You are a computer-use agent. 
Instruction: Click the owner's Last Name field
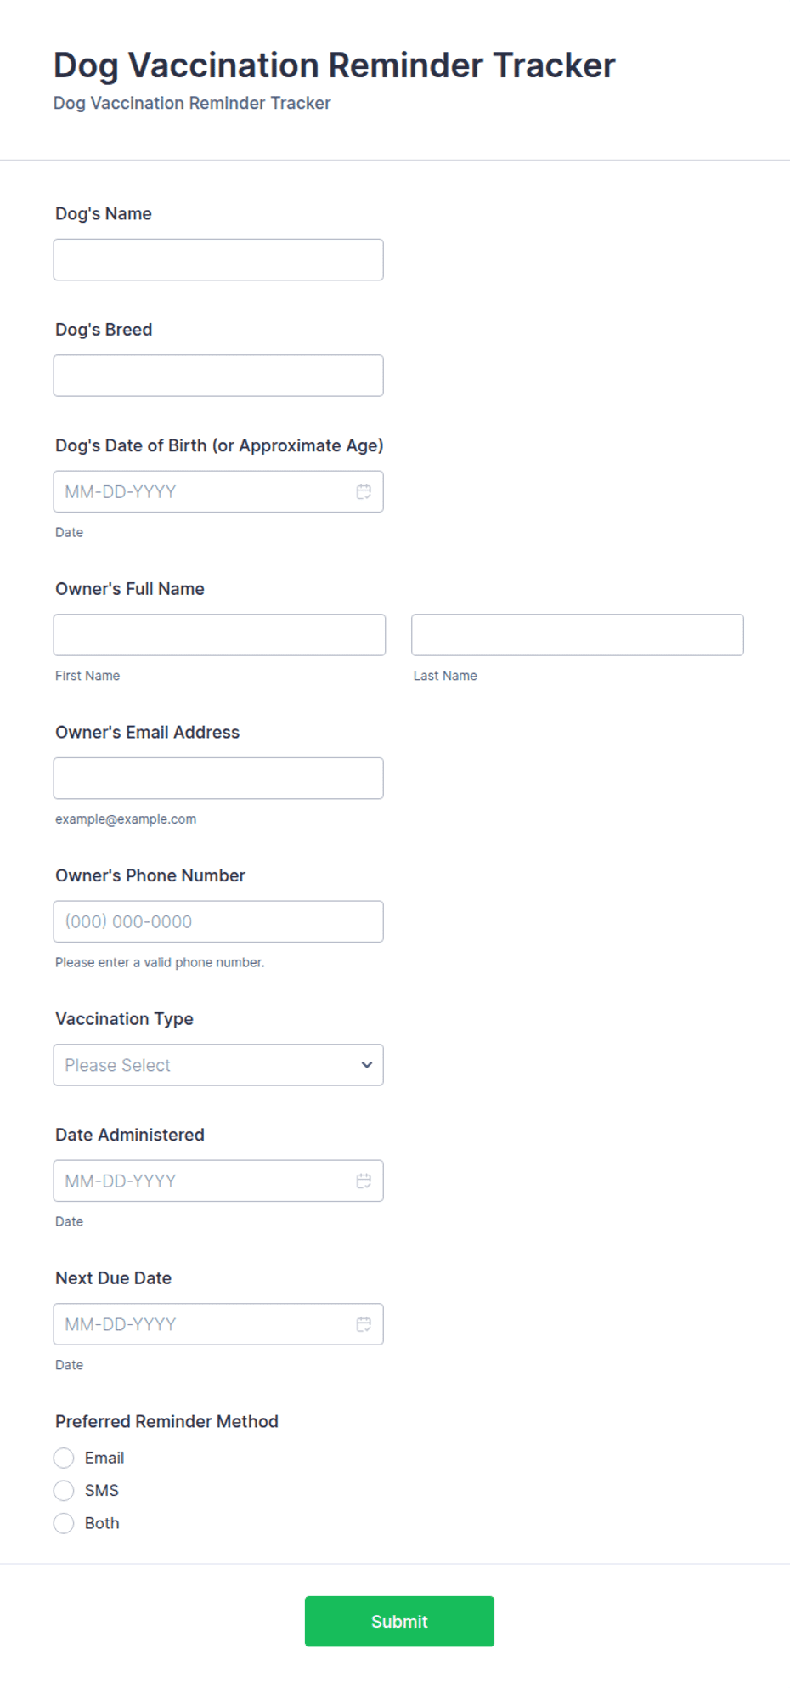click(x=578, y=635)
